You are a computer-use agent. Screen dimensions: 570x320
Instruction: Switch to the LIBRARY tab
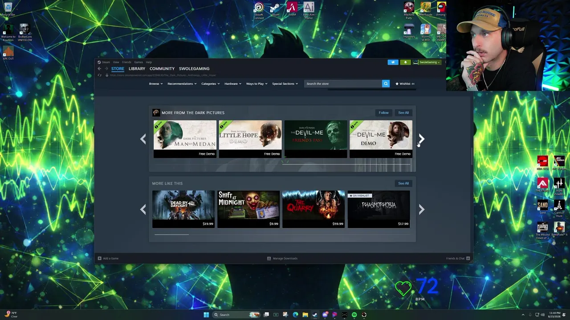(137, 68)
